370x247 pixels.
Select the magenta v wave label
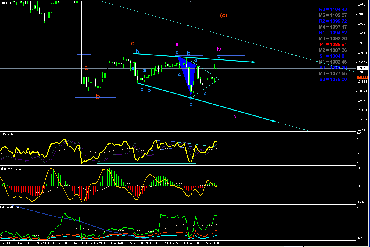pos(235,116)
